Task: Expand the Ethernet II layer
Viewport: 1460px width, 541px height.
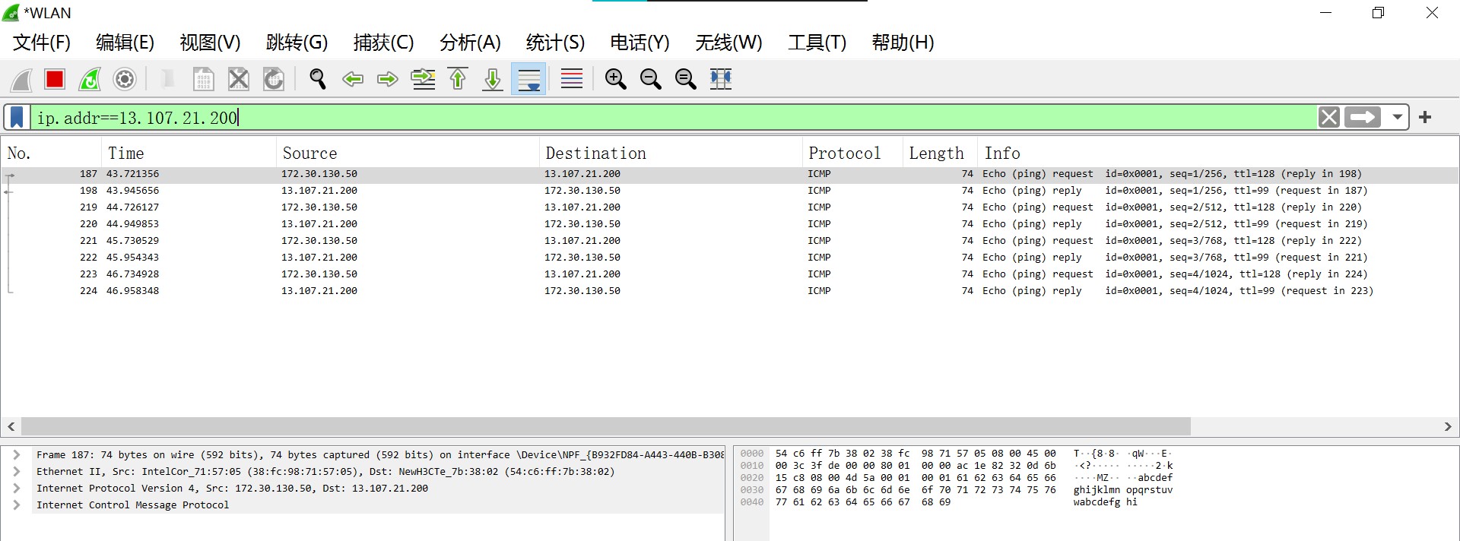Action: 16,471
